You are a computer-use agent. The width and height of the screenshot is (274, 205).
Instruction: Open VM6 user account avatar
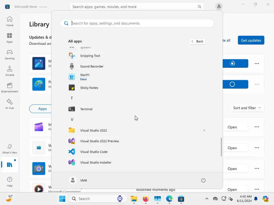73,180
